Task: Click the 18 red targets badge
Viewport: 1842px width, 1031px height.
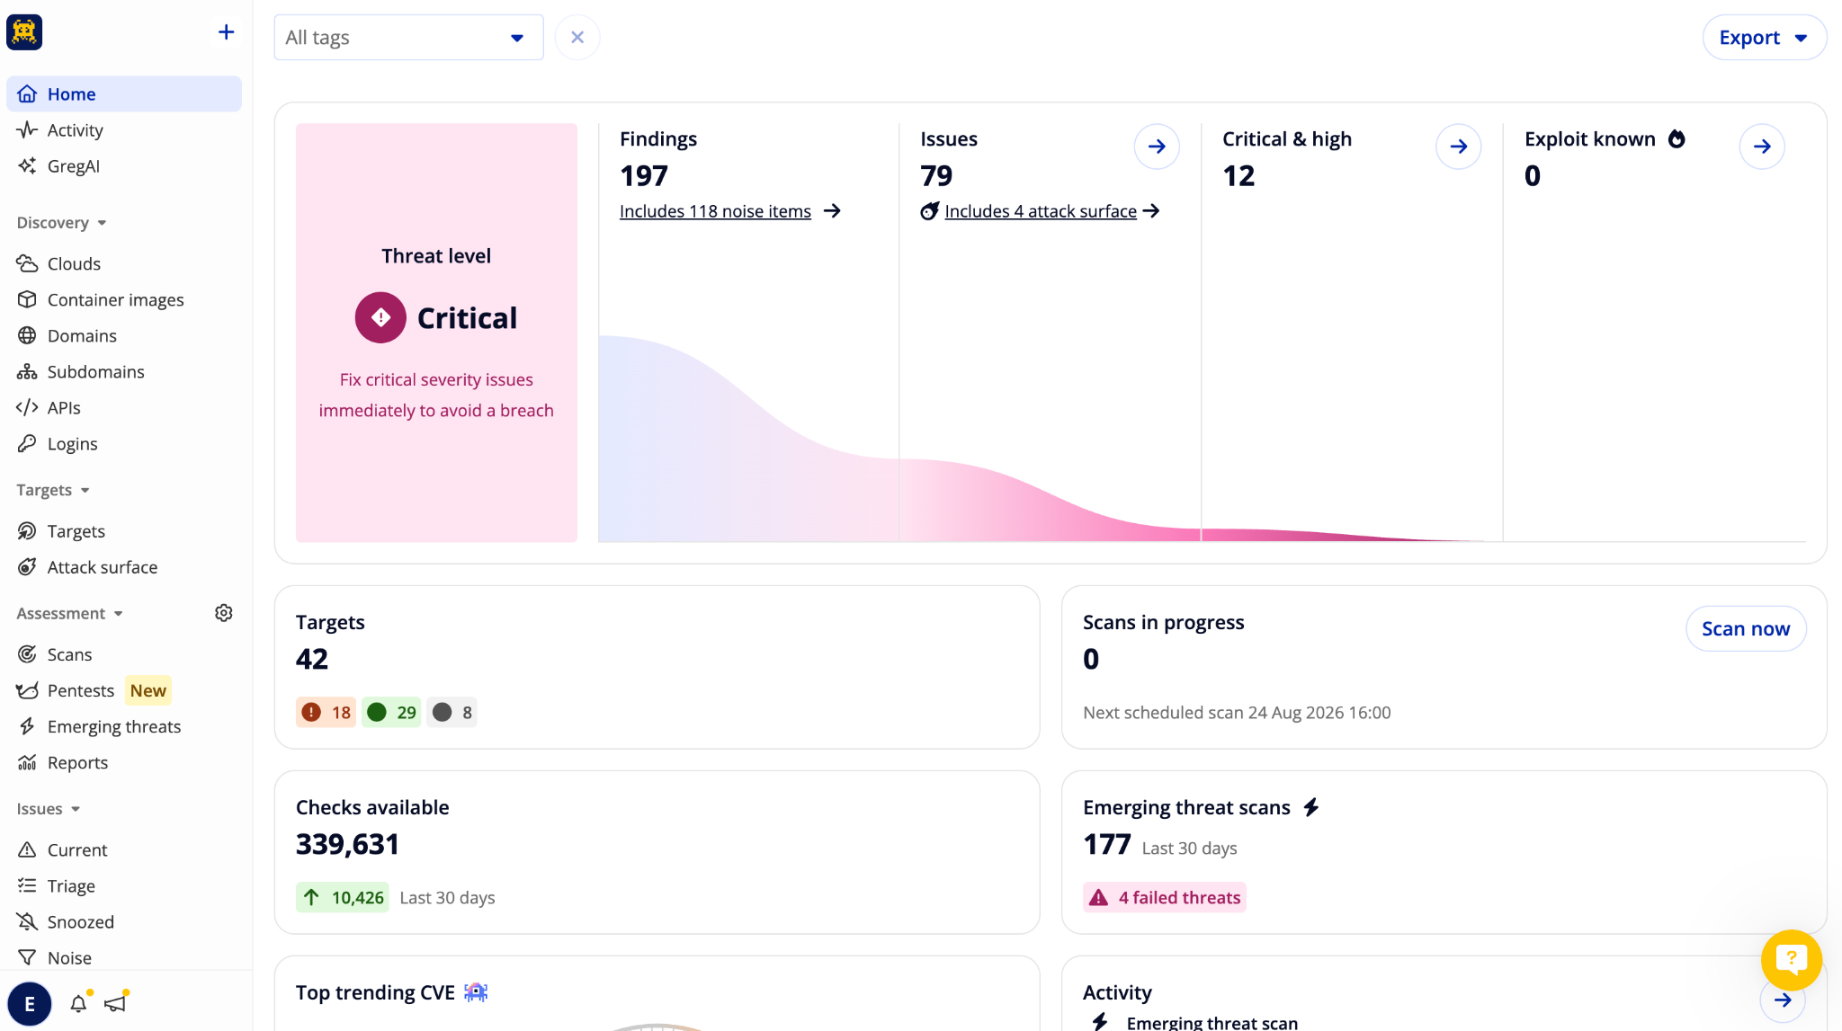Action: (326, 712)
